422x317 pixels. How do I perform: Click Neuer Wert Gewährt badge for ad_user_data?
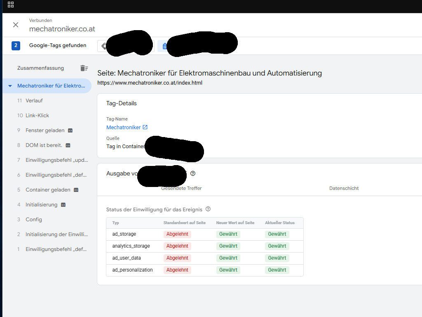coord(228,258)
